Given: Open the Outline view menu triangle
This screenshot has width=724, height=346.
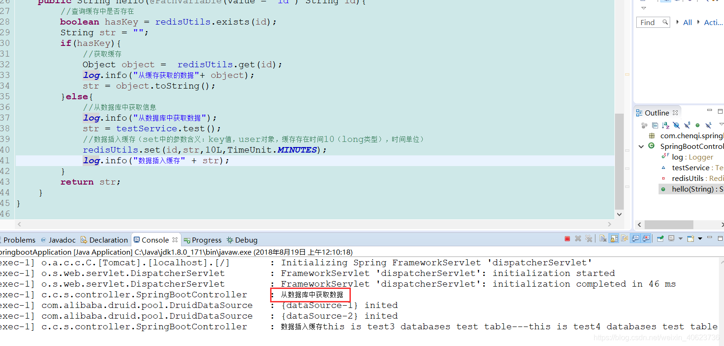Looking at the screenshot, I should point(721,124).
